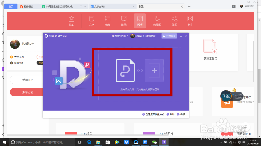261x146 pixels.
Task: Click 开通会员 button in dialog
Action: tap(169, 36)
